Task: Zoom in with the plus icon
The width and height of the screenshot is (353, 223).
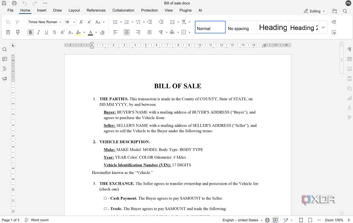Action: (349, 220)
